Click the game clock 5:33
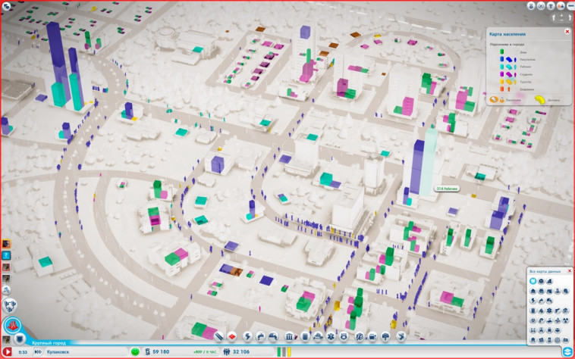This screenshot has width=575, height=359. [23, 352]
